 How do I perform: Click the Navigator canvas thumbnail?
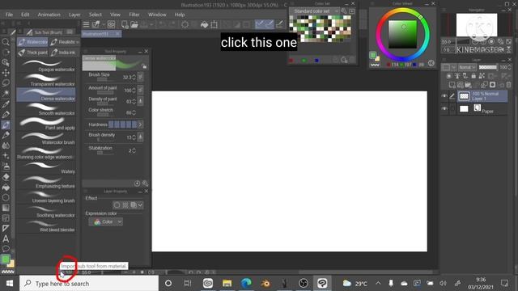point(477,25)
